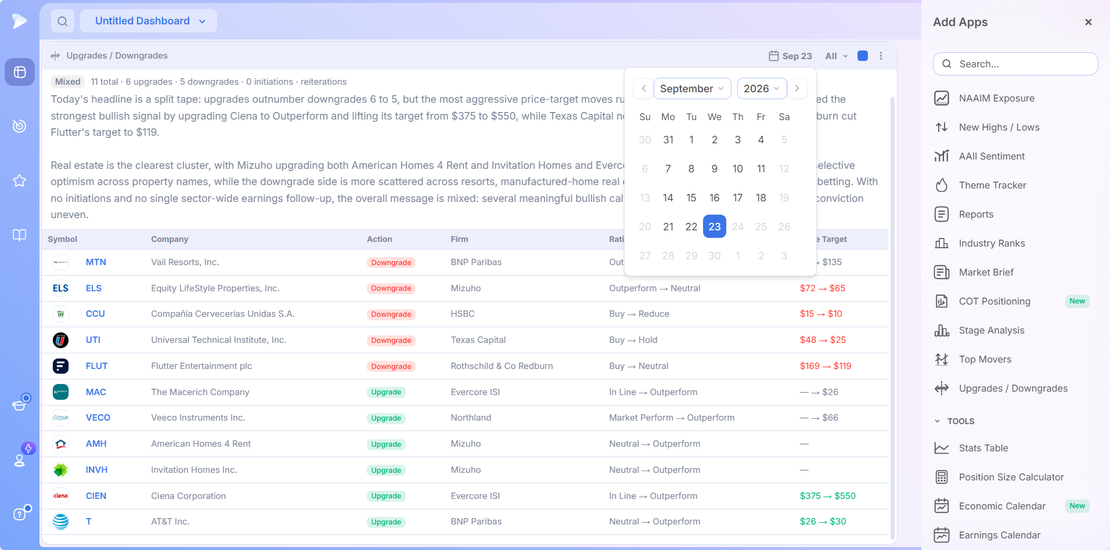
Task: Sort by the Company column header
Action: (x=170, y=239)
